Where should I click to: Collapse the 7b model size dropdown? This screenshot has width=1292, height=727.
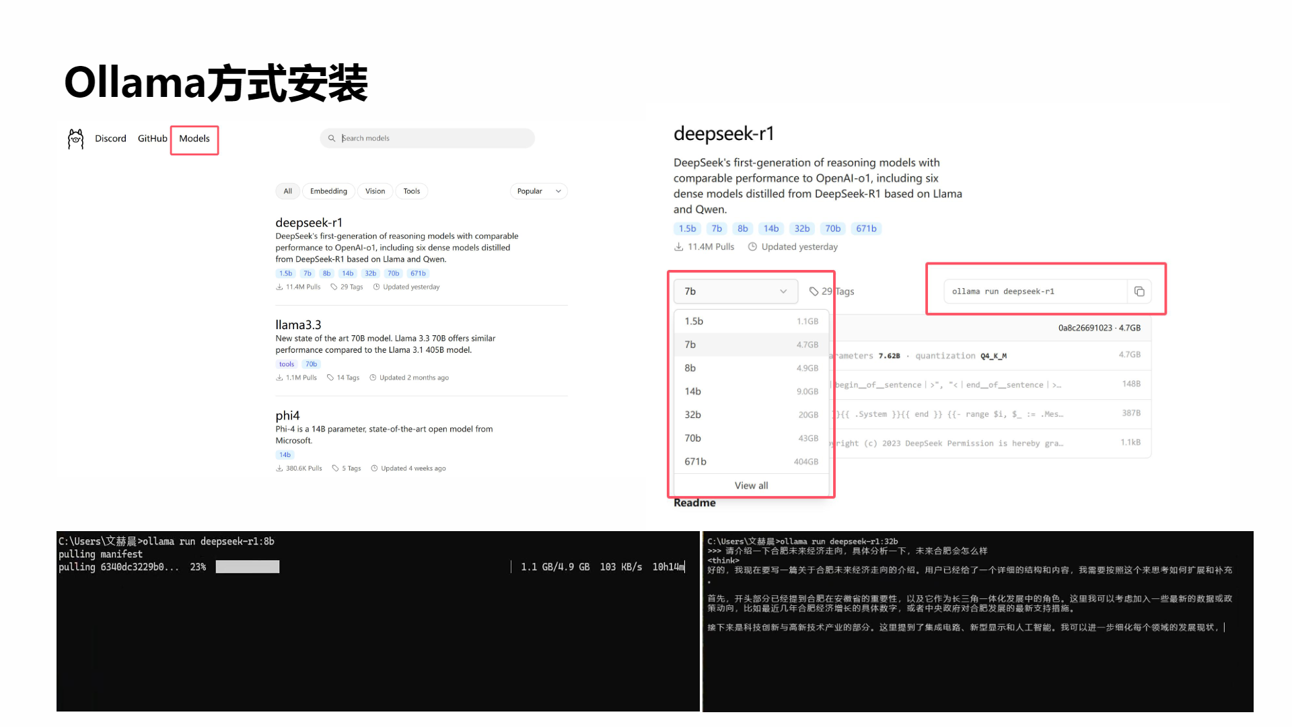point(735,291)
